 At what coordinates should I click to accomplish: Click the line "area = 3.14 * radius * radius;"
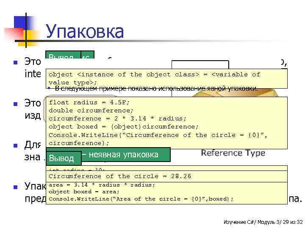click(x=102, y=185)
